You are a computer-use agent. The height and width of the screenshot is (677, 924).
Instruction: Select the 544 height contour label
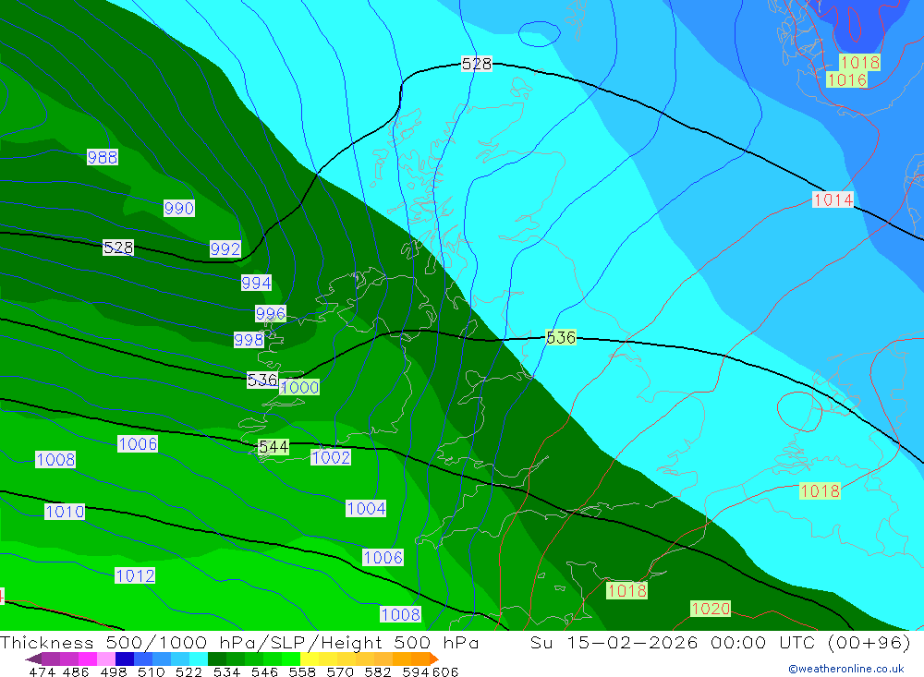click(274, 447)
